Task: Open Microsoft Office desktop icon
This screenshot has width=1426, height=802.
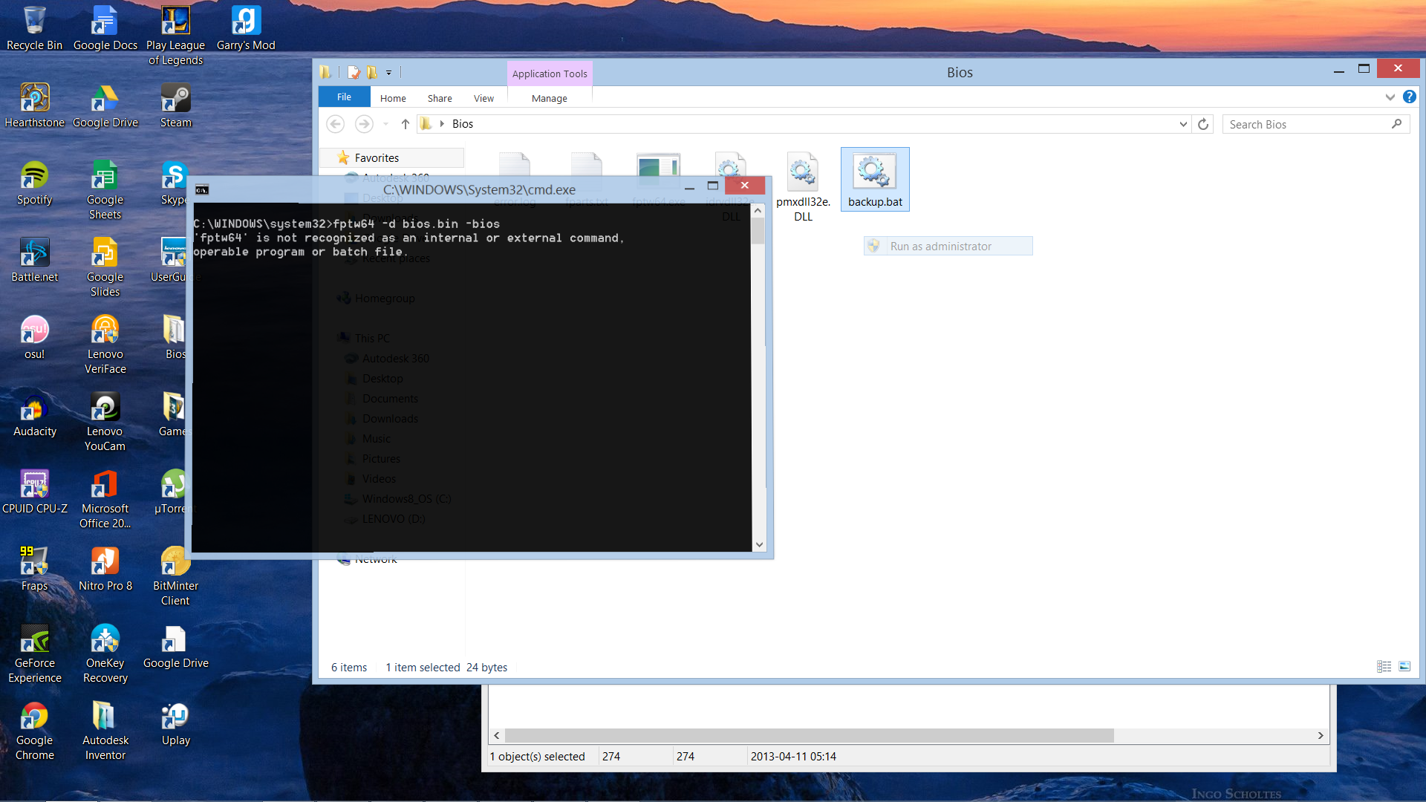Action: coord(105,499)
